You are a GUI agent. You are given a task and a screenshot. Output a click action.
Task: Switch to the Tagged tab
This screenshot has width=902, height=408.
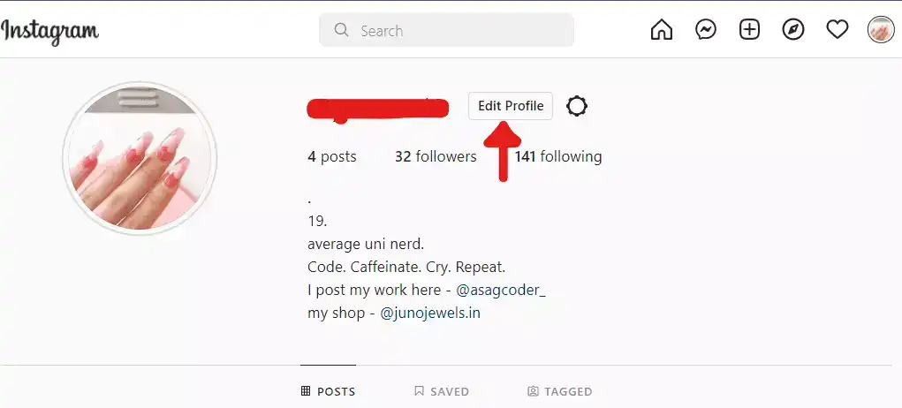tap(560, 391)
